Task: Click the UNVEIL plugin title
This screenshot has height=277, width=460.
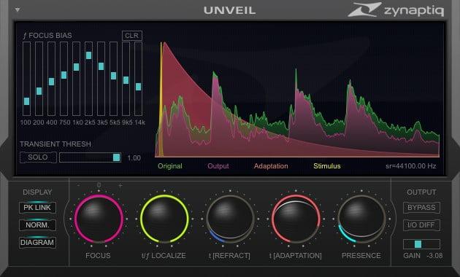Action: (230, 10)
